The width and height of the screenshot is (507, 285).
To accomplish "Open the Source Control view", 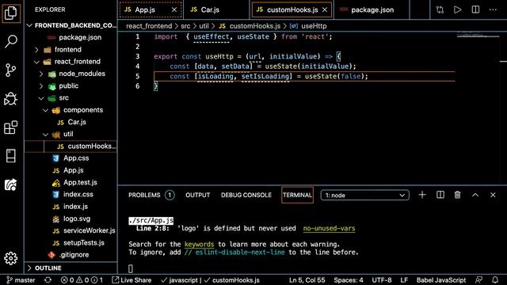I will [x=10, y=70].
